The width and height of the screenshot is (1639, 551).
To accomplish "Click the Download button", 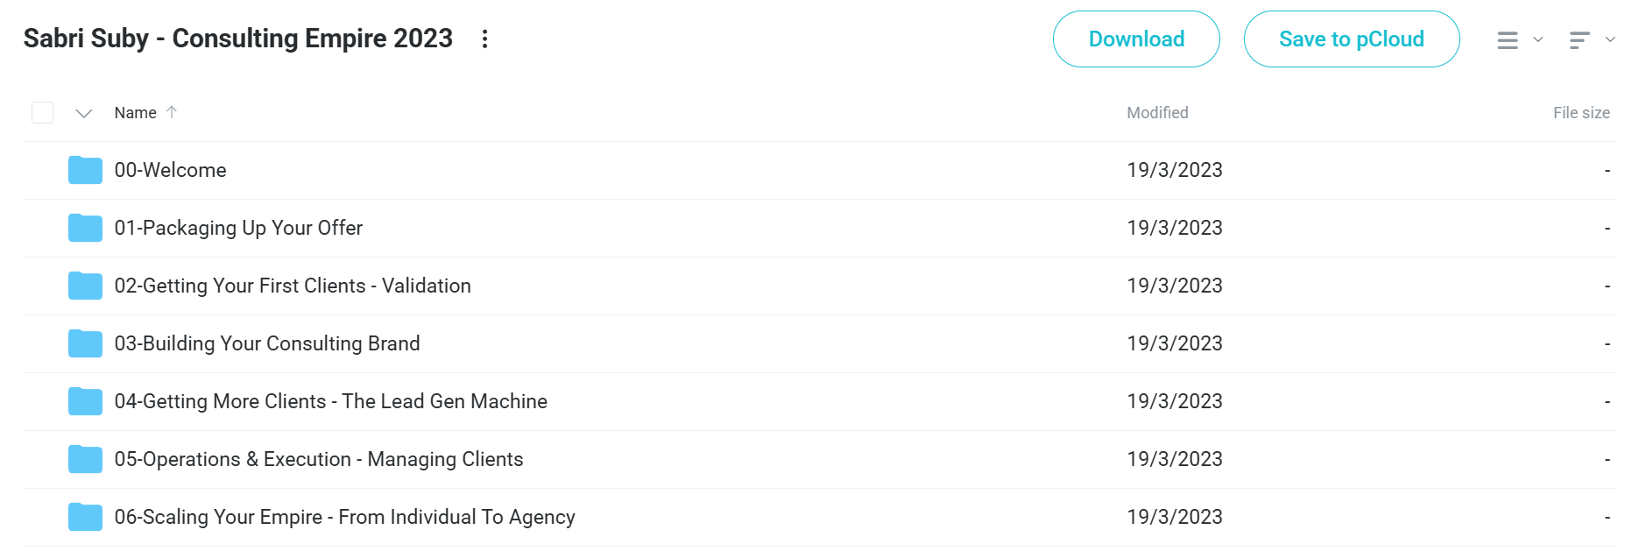I will tap(1136, 39).
